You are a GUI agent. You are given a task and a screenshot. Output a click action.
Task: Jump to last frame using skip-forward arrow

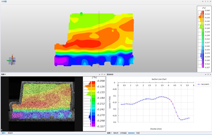point(211,1)
